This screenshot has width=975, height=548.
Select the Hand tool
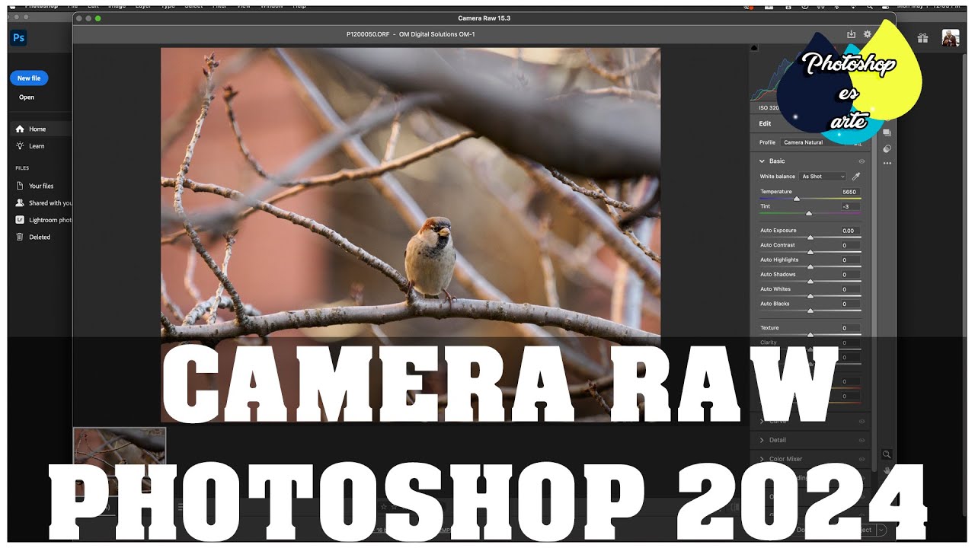887,470
